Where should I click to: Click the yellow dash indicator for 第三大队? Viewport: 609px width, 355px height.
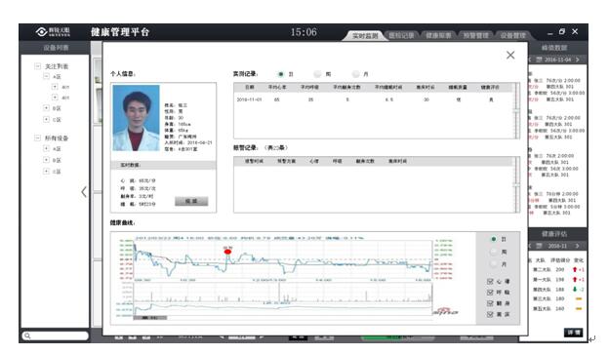point(579,298)
